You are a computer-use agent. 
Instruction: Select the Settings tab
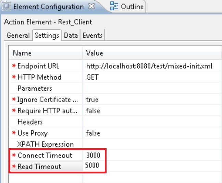47,35
